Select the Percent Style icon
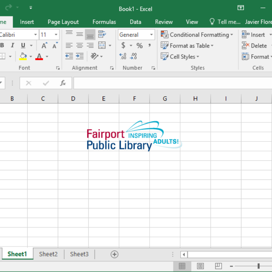The width and height of the screenshot is (272, 272). [139, 45]
